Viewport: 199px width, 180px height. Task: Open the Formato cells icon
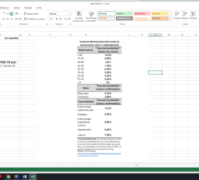coord(193,15)
